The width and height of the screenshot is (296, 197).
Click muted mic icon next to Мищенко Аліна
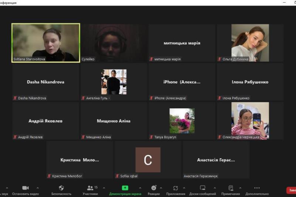click(x=83, y=137)
